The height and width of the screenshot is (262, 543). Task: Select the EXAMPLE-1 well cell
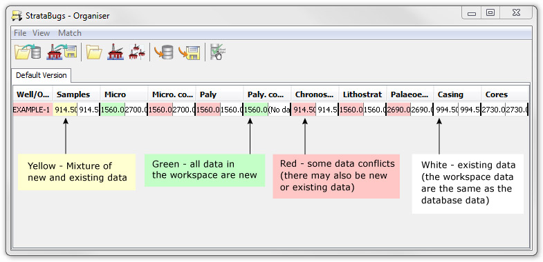coord(33,110)
